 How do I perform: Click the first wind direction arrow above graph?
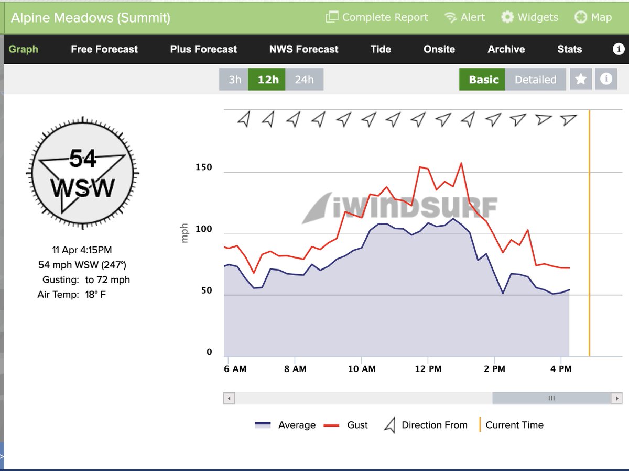click(243, 120)
